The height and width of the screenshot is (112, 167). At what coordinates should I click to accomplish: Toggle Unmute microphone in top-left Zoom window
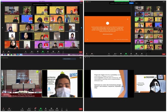(x=3, y=52)
